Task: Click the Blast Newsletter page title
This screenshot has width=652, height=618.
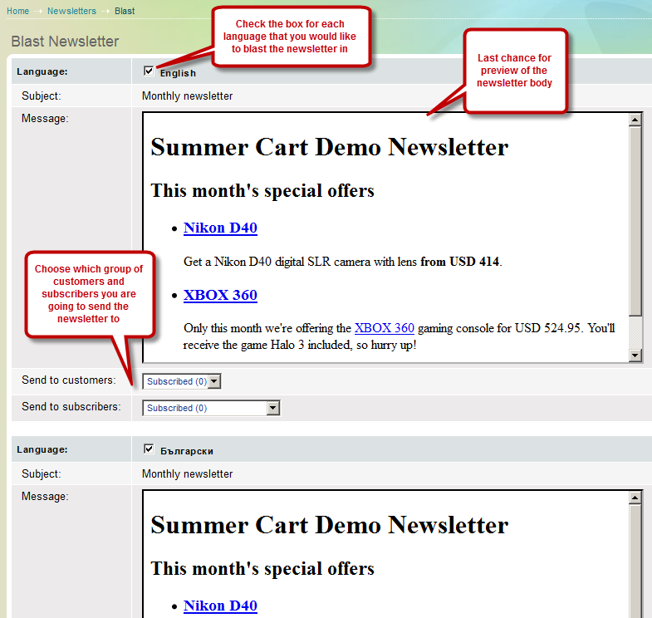Action: click(x=65, y=42)
